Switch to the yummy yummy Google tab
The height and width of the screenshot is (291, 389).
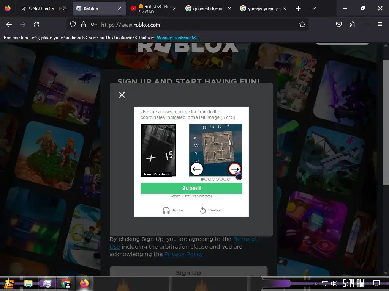(262, 8)
